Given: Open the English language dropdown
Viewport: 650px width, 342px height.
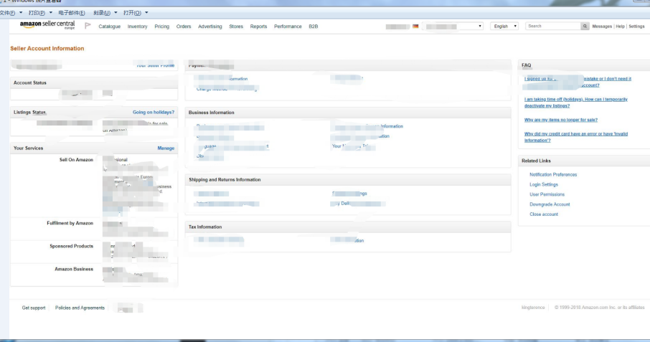Looking at the screenshot, I should 504,26.
